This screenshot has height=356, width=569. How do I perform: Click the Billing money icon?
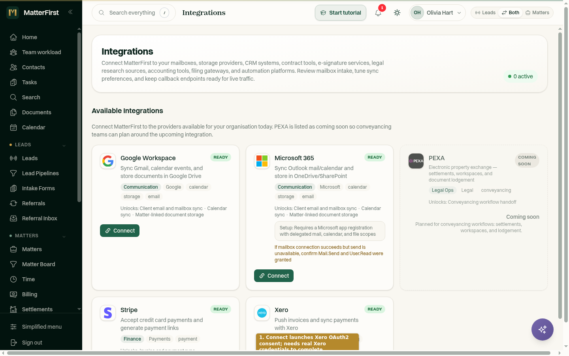point(13,294)
